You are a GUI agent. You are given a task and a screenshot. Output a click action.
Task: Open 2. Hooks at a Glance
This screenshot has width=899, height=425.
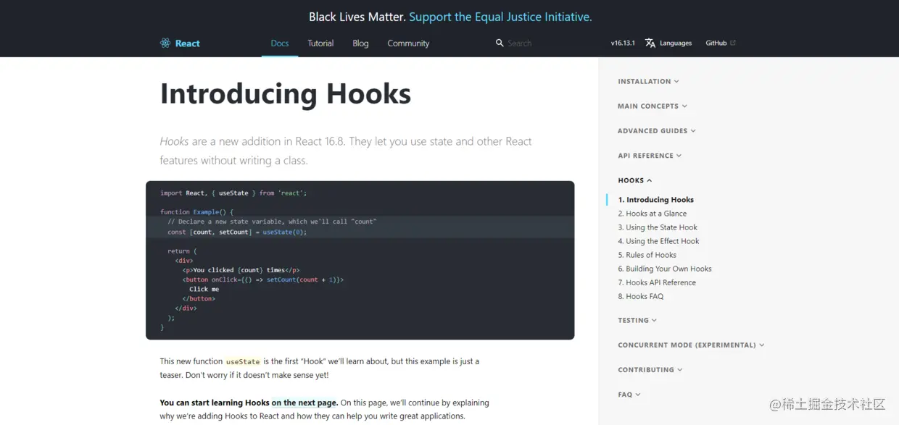click(x=652, y=214)
